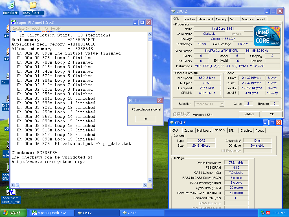Click the Intel Core i5 logo
The height and width of the screenshot is (217, 289).
[267, 36]
